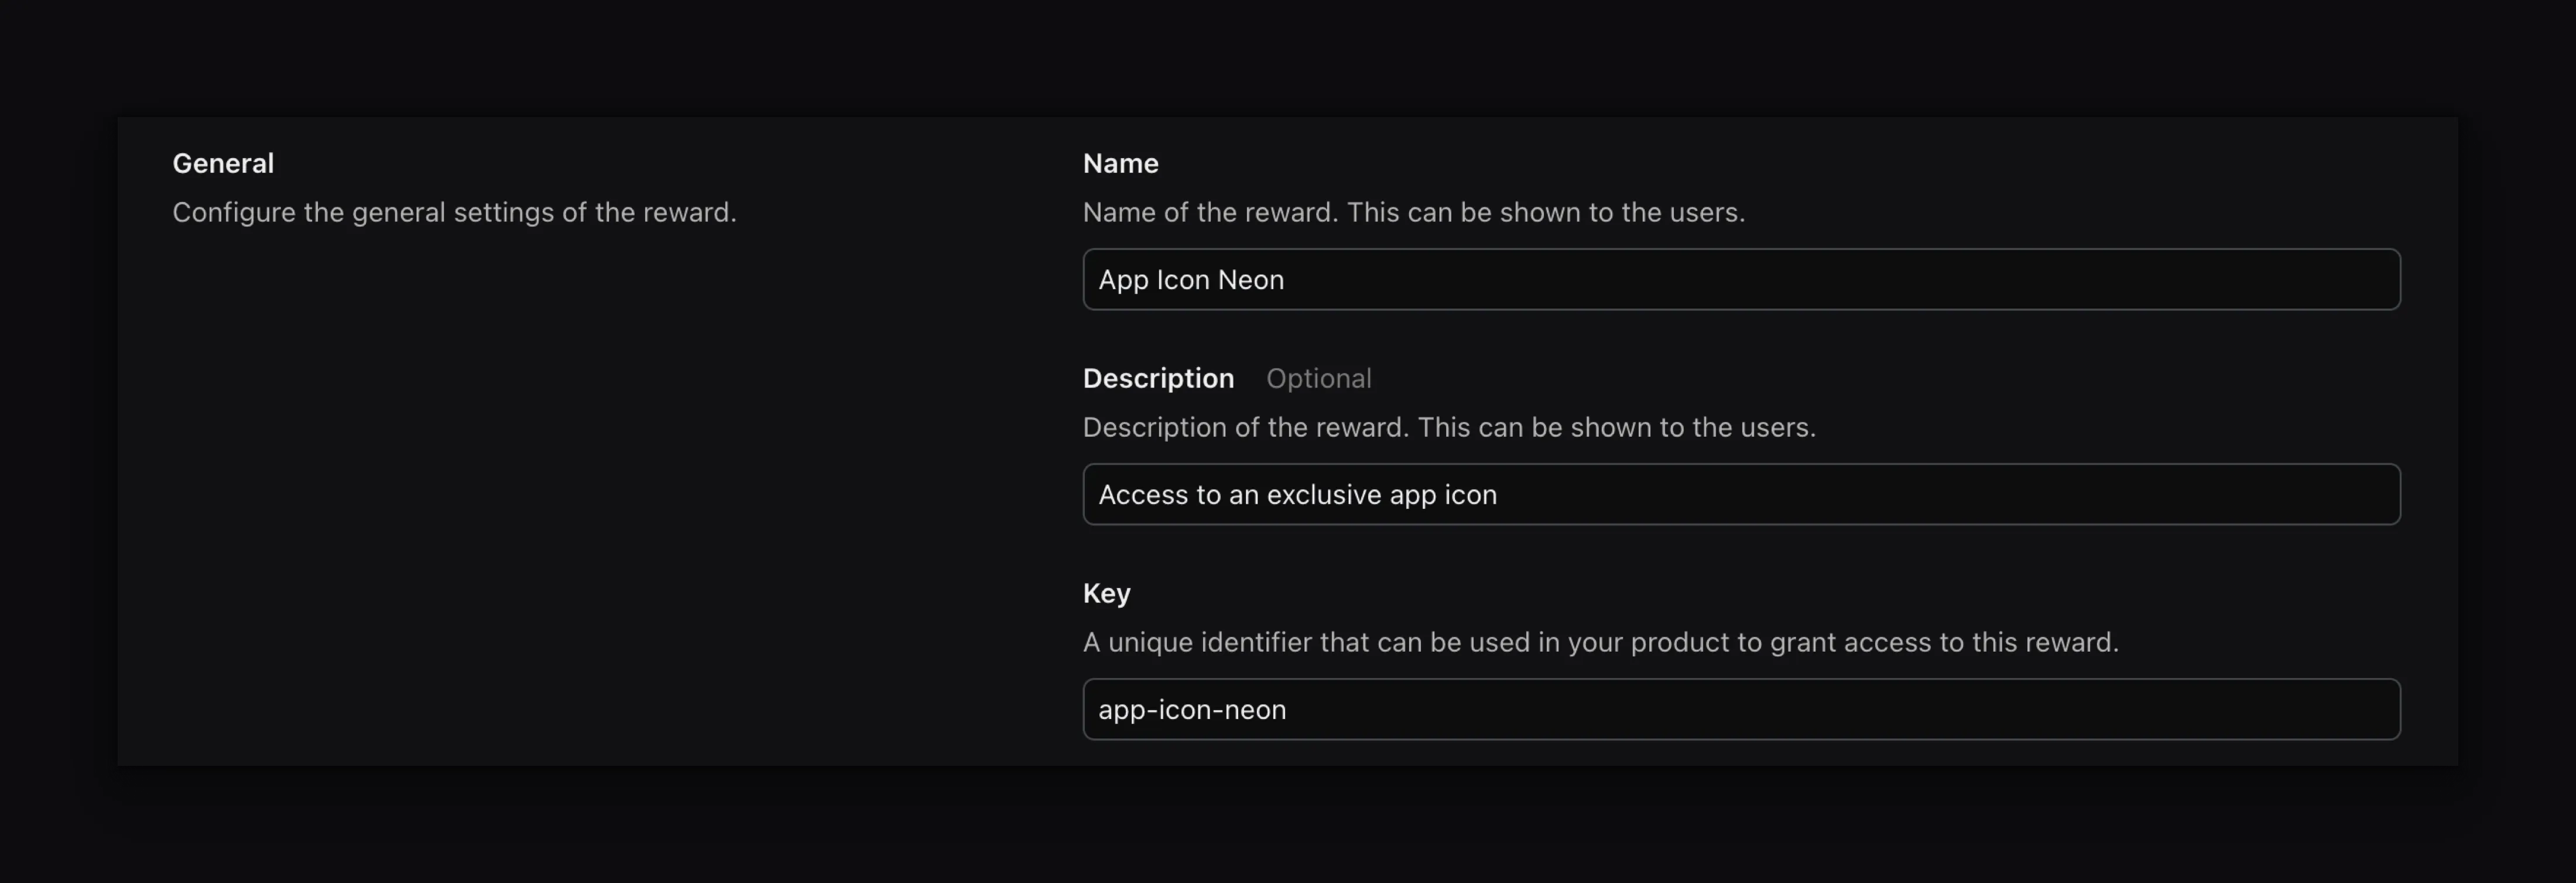Click the unique identifier helper text
The width and height of the screenshot is (2576, 883).
1601,642
